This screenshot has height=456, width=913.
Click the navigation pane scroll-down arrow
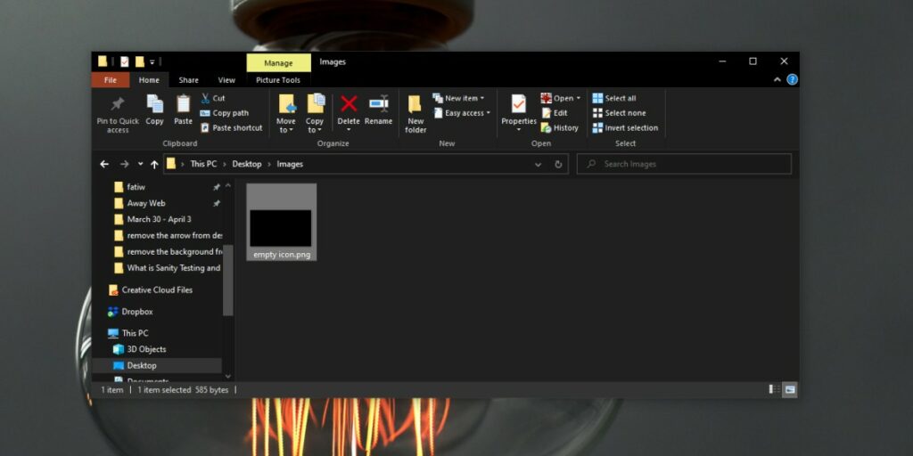click(x=227, y=377)
